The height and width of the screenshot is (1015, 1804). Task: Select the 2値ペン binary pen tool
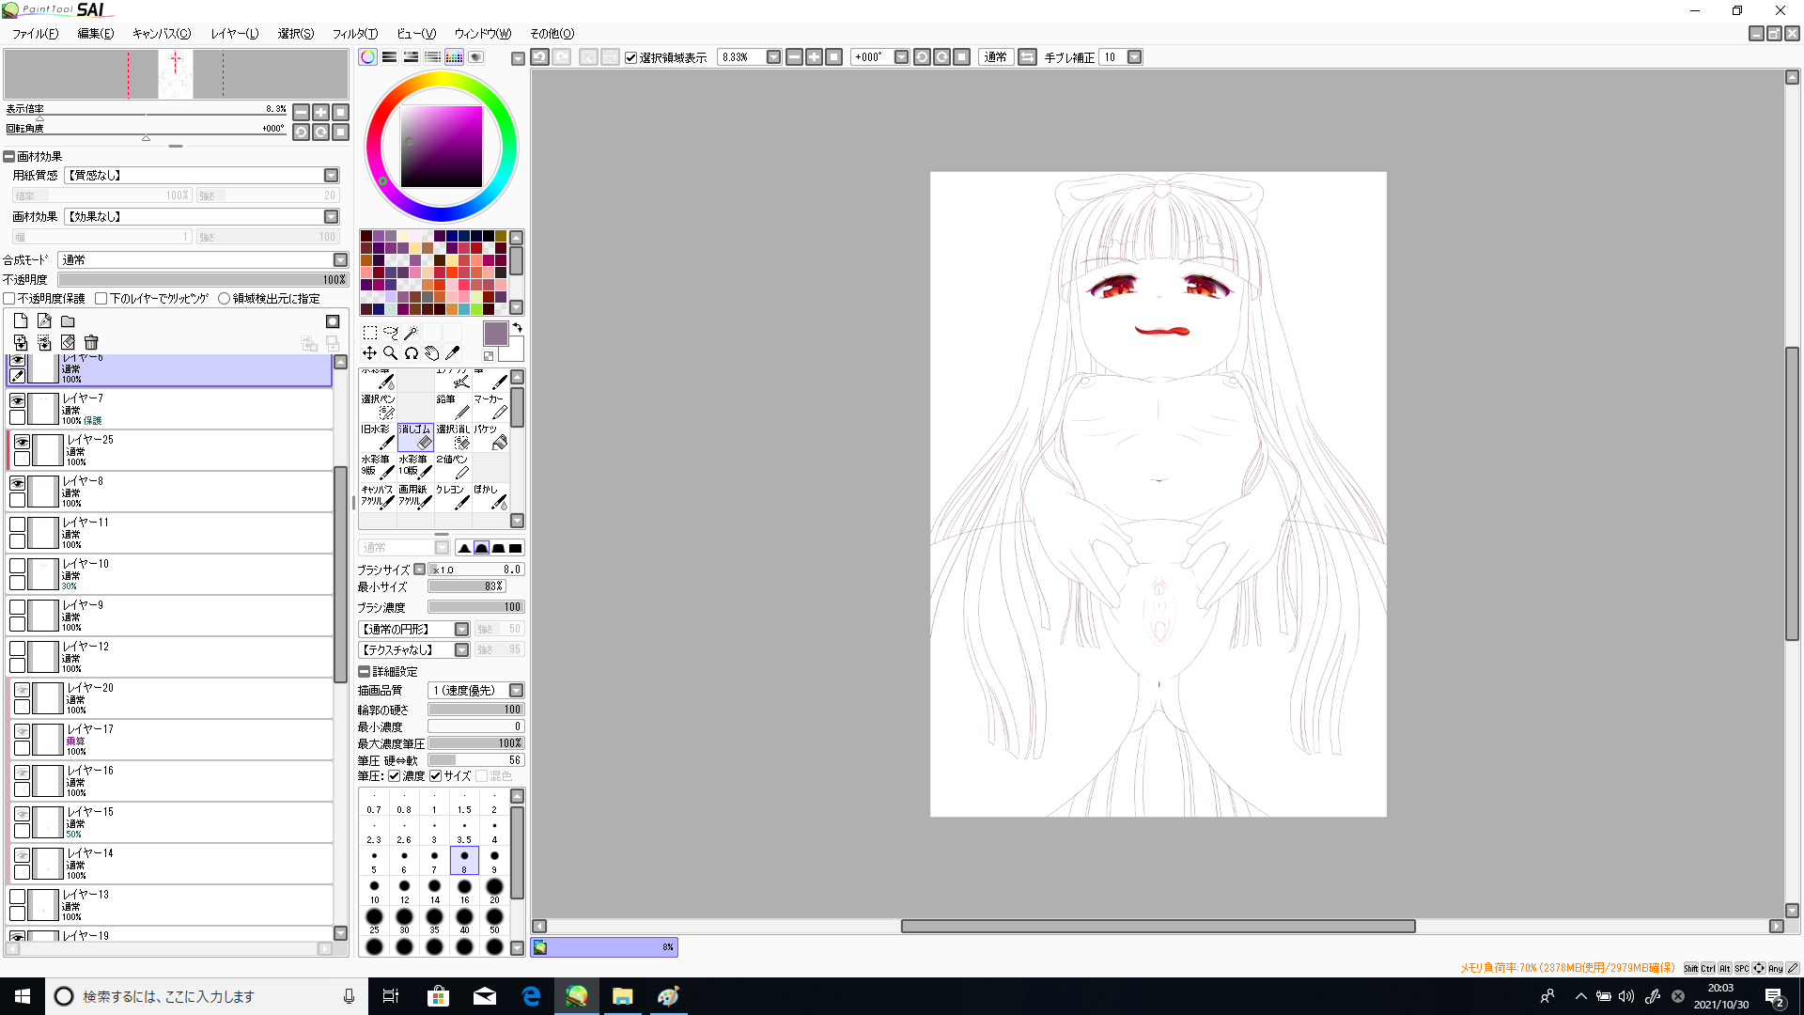(x=453, y=467)
